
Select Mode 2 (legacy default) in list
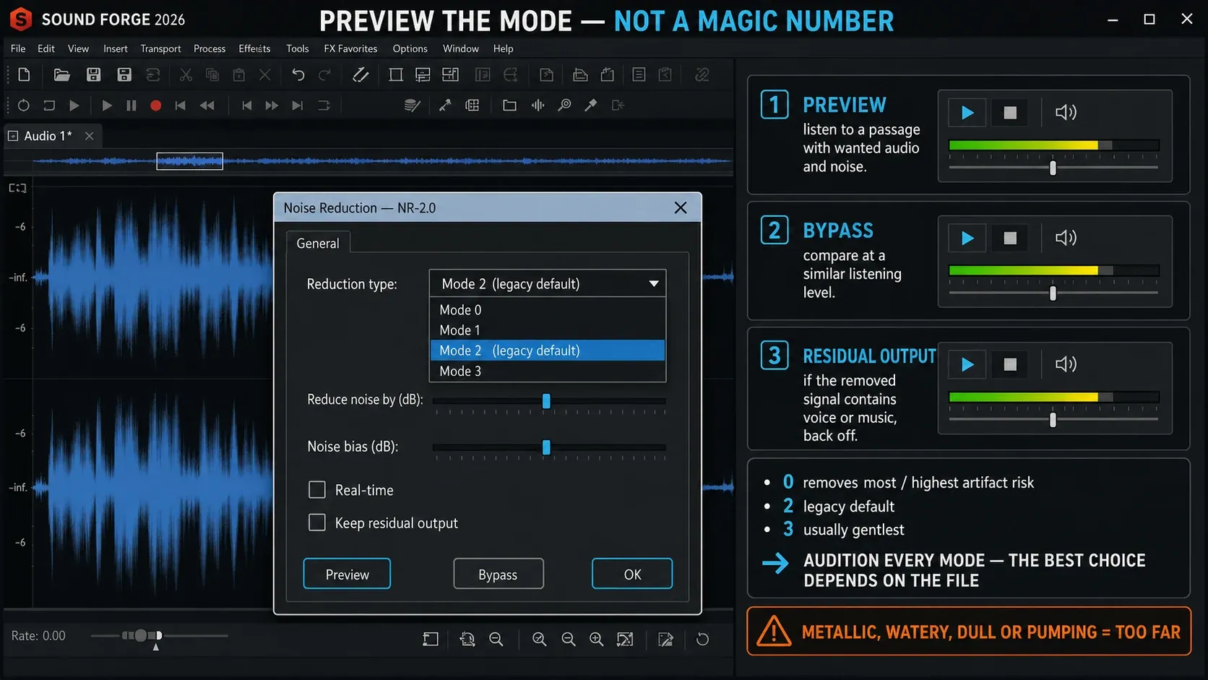coord(548,350)
